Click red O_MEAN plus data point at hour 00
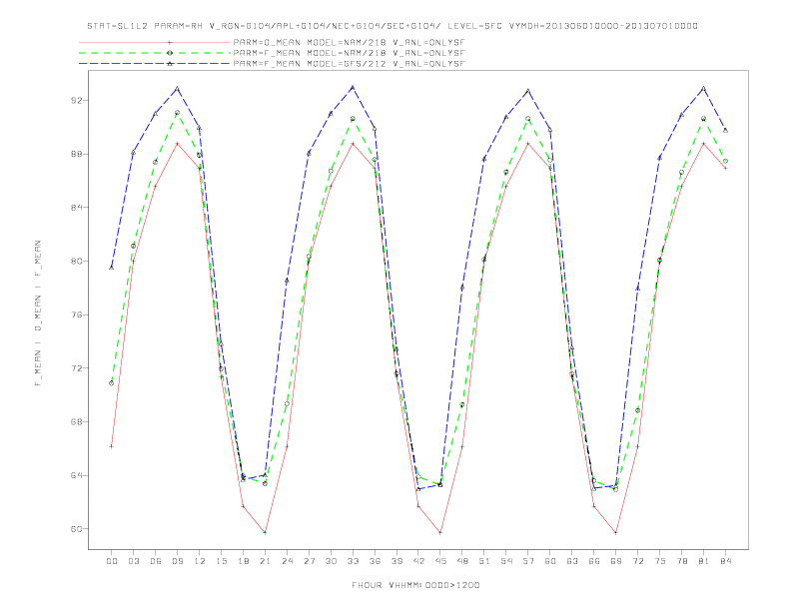 click(x=112, y=446)
